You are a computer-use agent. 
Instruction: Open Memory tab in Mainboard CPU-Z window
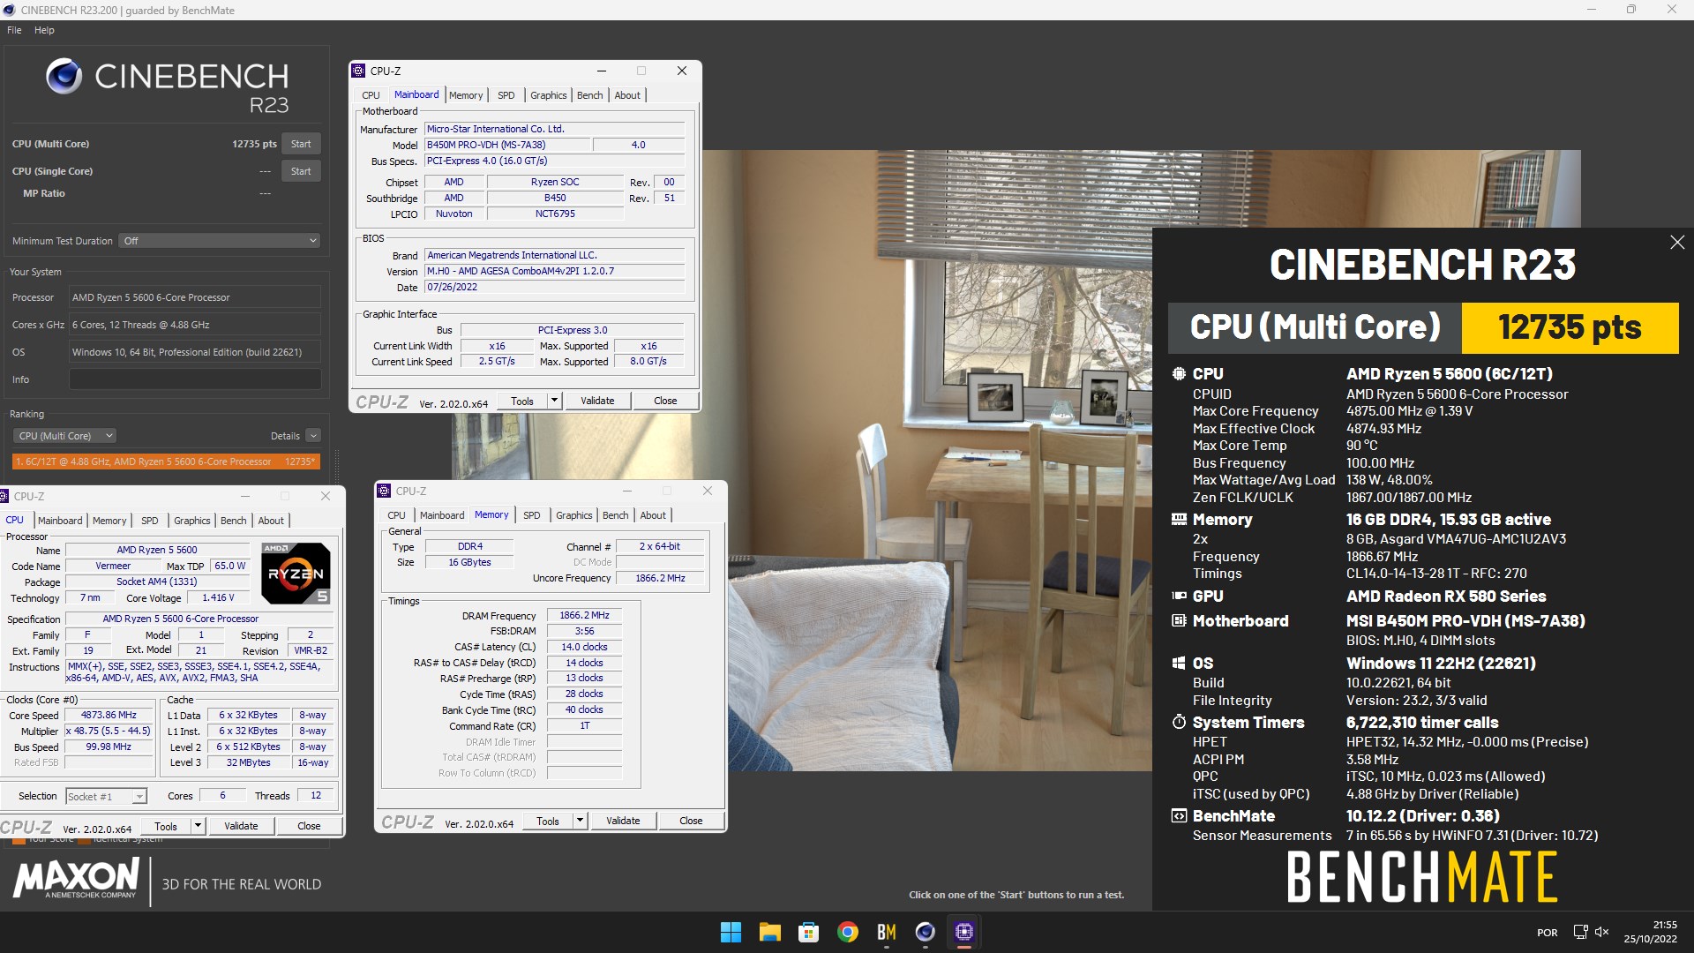[x=466, y=95]
